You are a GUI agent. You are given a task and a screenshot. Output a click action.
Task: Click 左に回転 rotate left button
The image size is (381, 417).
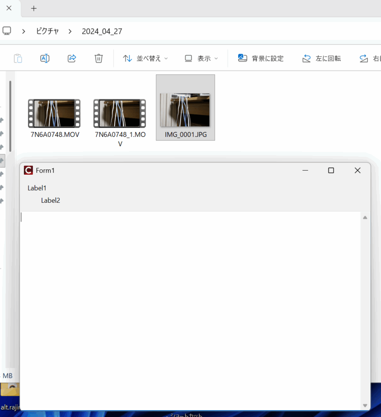[x=322, y=58]
